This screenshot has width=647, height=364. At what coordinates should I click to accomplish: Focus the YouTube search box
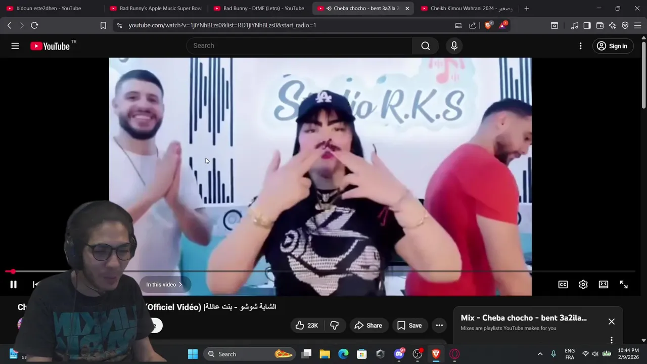coord(299,45)
